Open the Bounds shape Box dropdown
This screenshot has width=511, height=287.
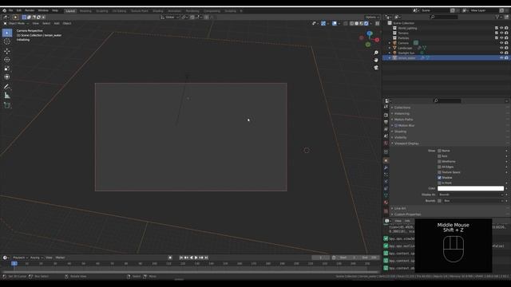coord(473,201)
